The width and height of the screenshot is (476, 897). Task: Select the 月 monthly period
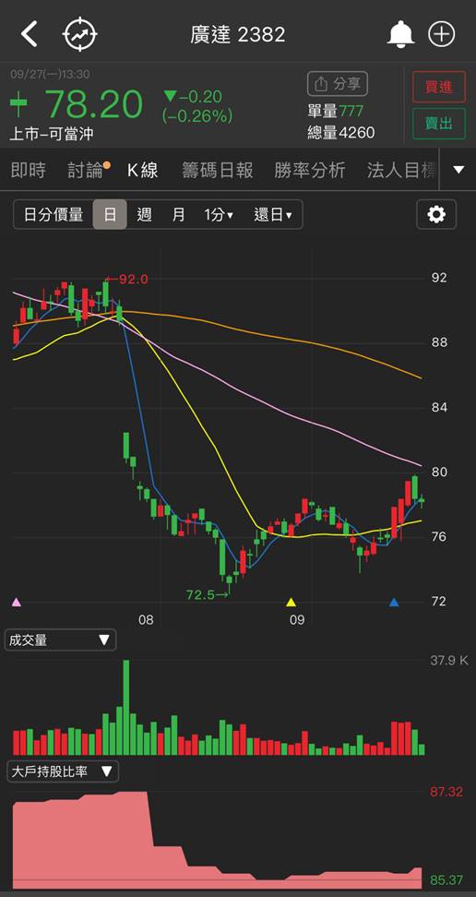pos(179,215)
